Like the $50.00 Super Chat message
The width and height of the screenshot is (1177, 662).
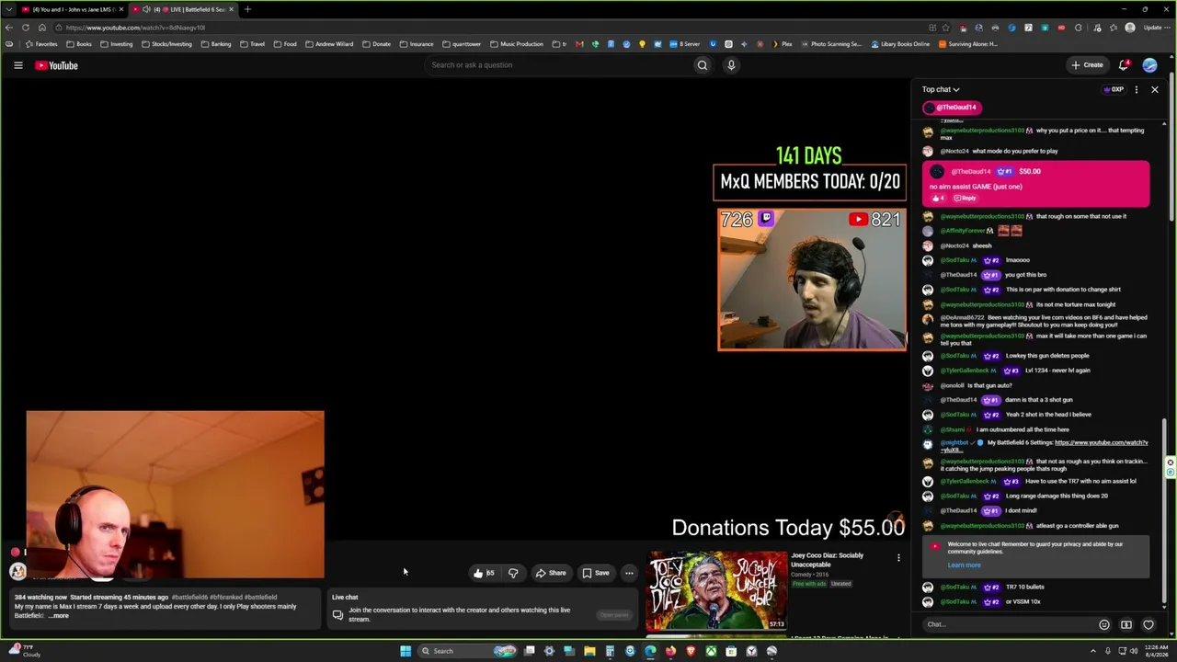pos(938,199)
